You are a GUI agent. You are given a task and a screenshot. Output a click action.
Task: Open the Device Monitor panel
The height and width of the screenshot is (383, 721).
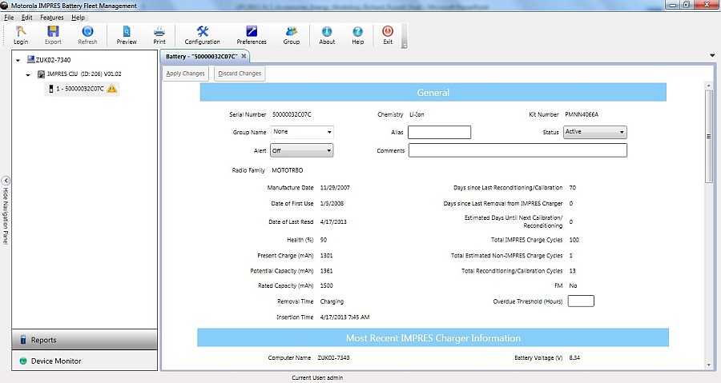[85, 361]
